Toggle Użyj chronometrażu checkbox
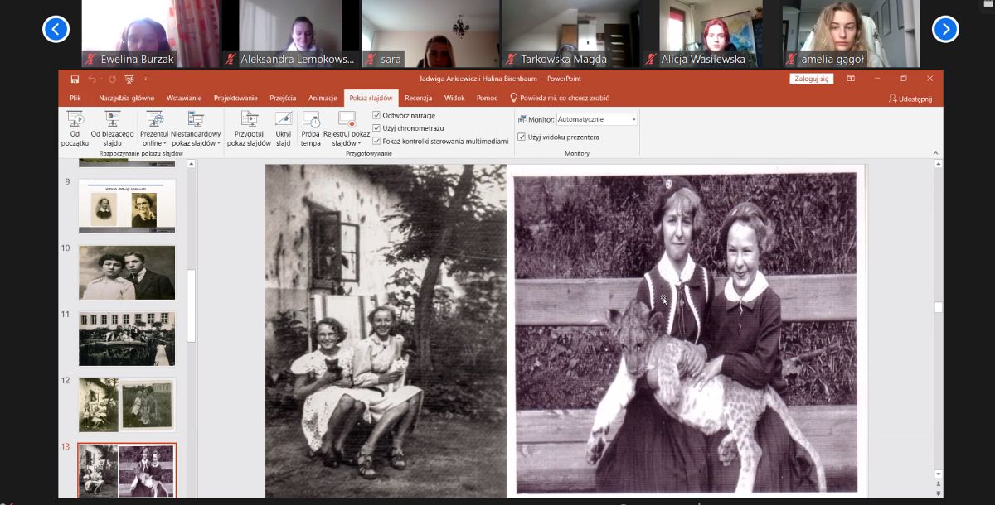995x505 pixels. 376,128
